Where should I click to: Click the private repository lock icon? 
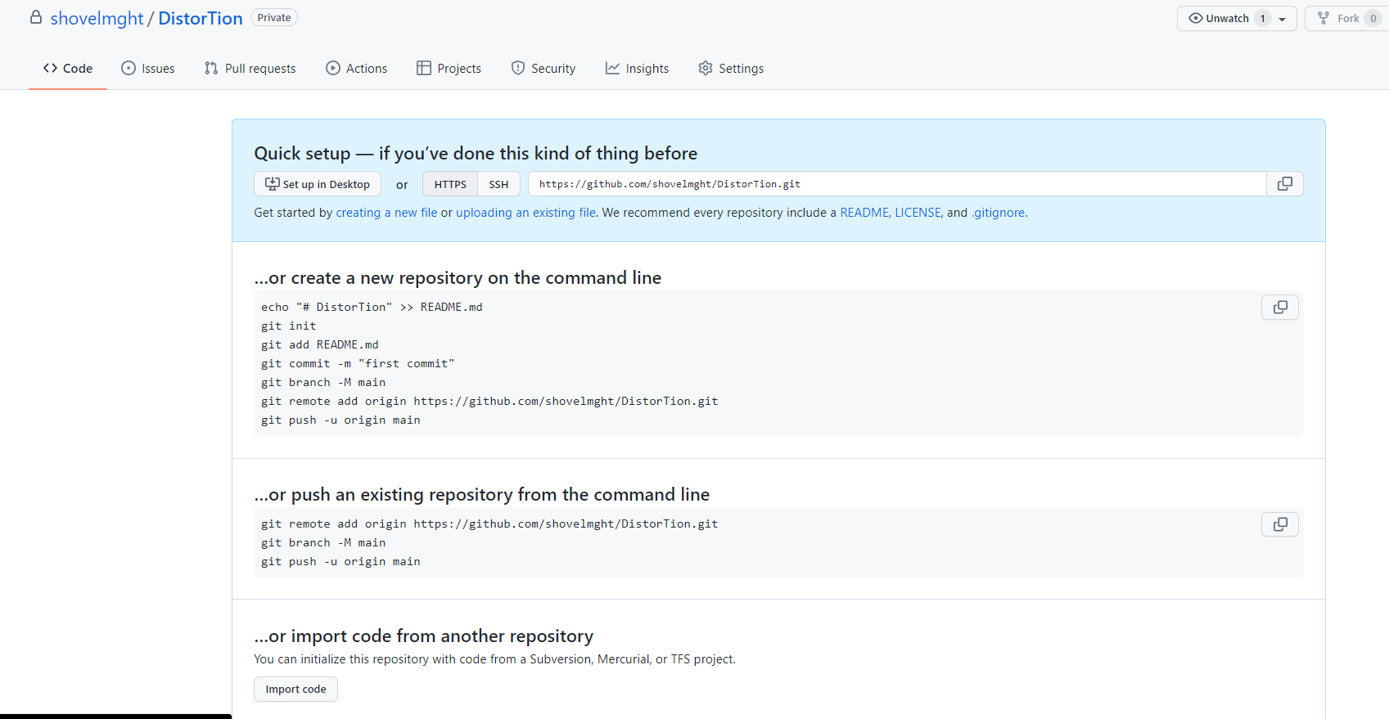coord(36,17)
